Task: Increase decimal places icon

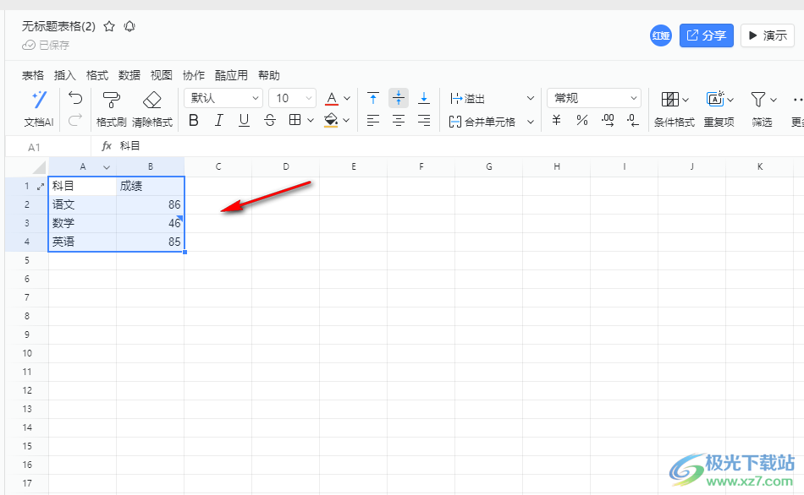Action: click(608, 120)
